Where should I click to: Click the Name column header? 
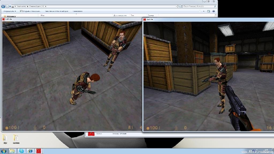click(x=43, y=16)
